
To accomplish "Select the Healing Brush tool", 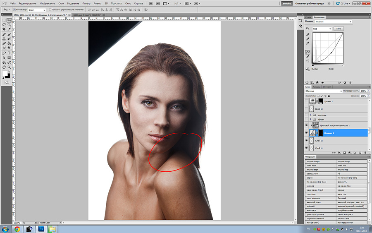I will (4, 34).
